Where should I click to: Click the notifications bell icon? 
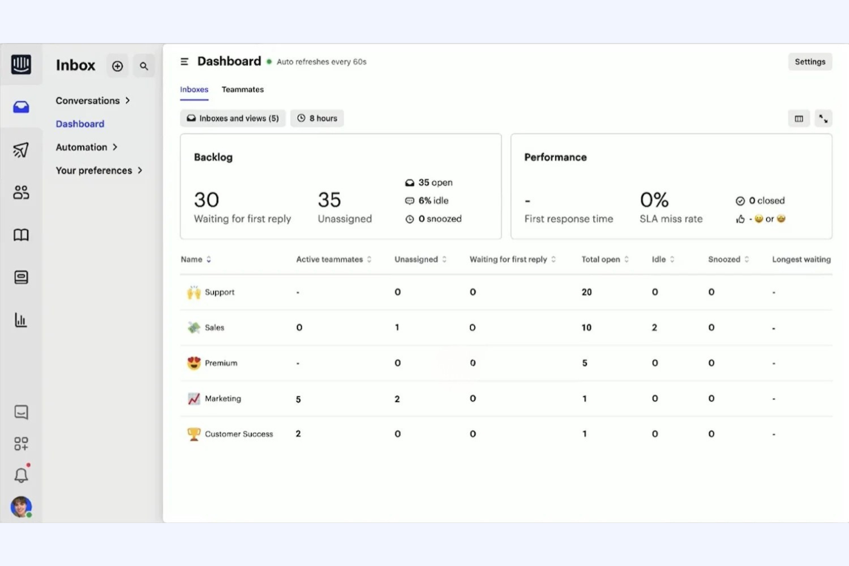click(x=21, y=474)
